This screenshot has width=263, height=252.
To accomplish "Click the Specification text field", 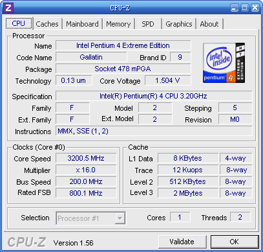I will pyautogui.click(x=154, y=96).
